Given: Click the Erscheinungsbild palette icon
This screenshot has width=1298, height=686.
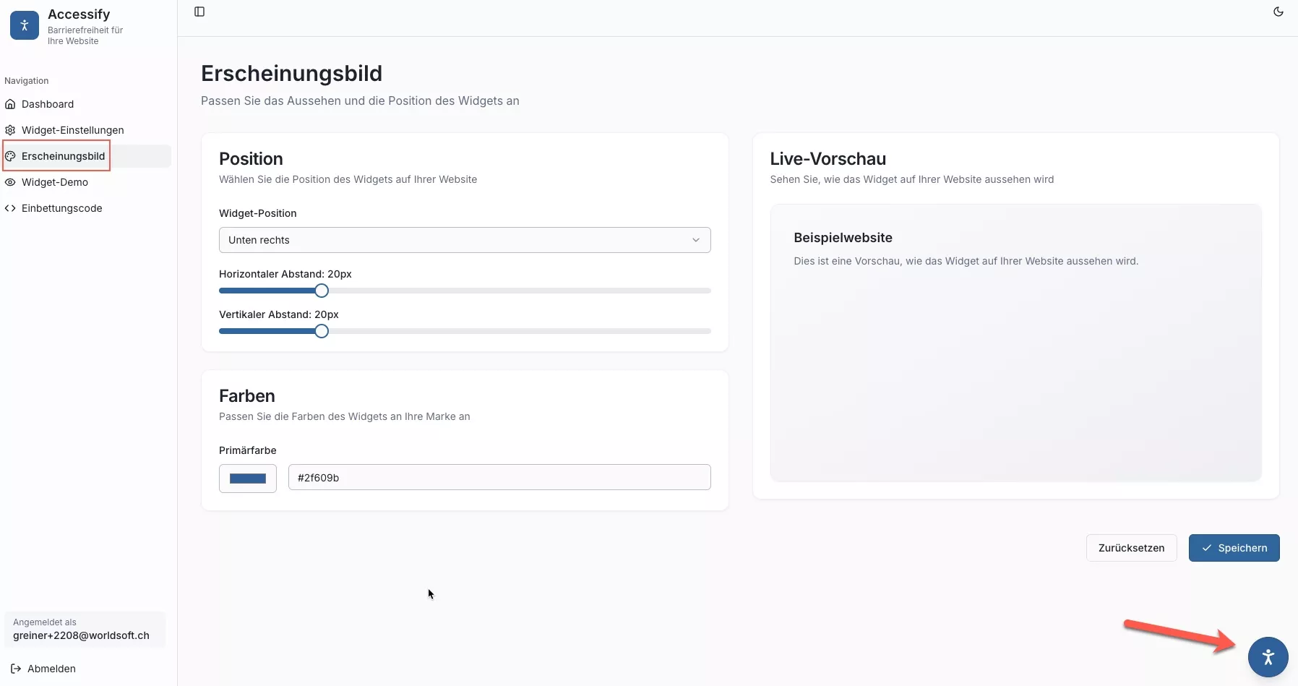Looking at the screenshot, I should pyautogui.click(x=10, y=156).
